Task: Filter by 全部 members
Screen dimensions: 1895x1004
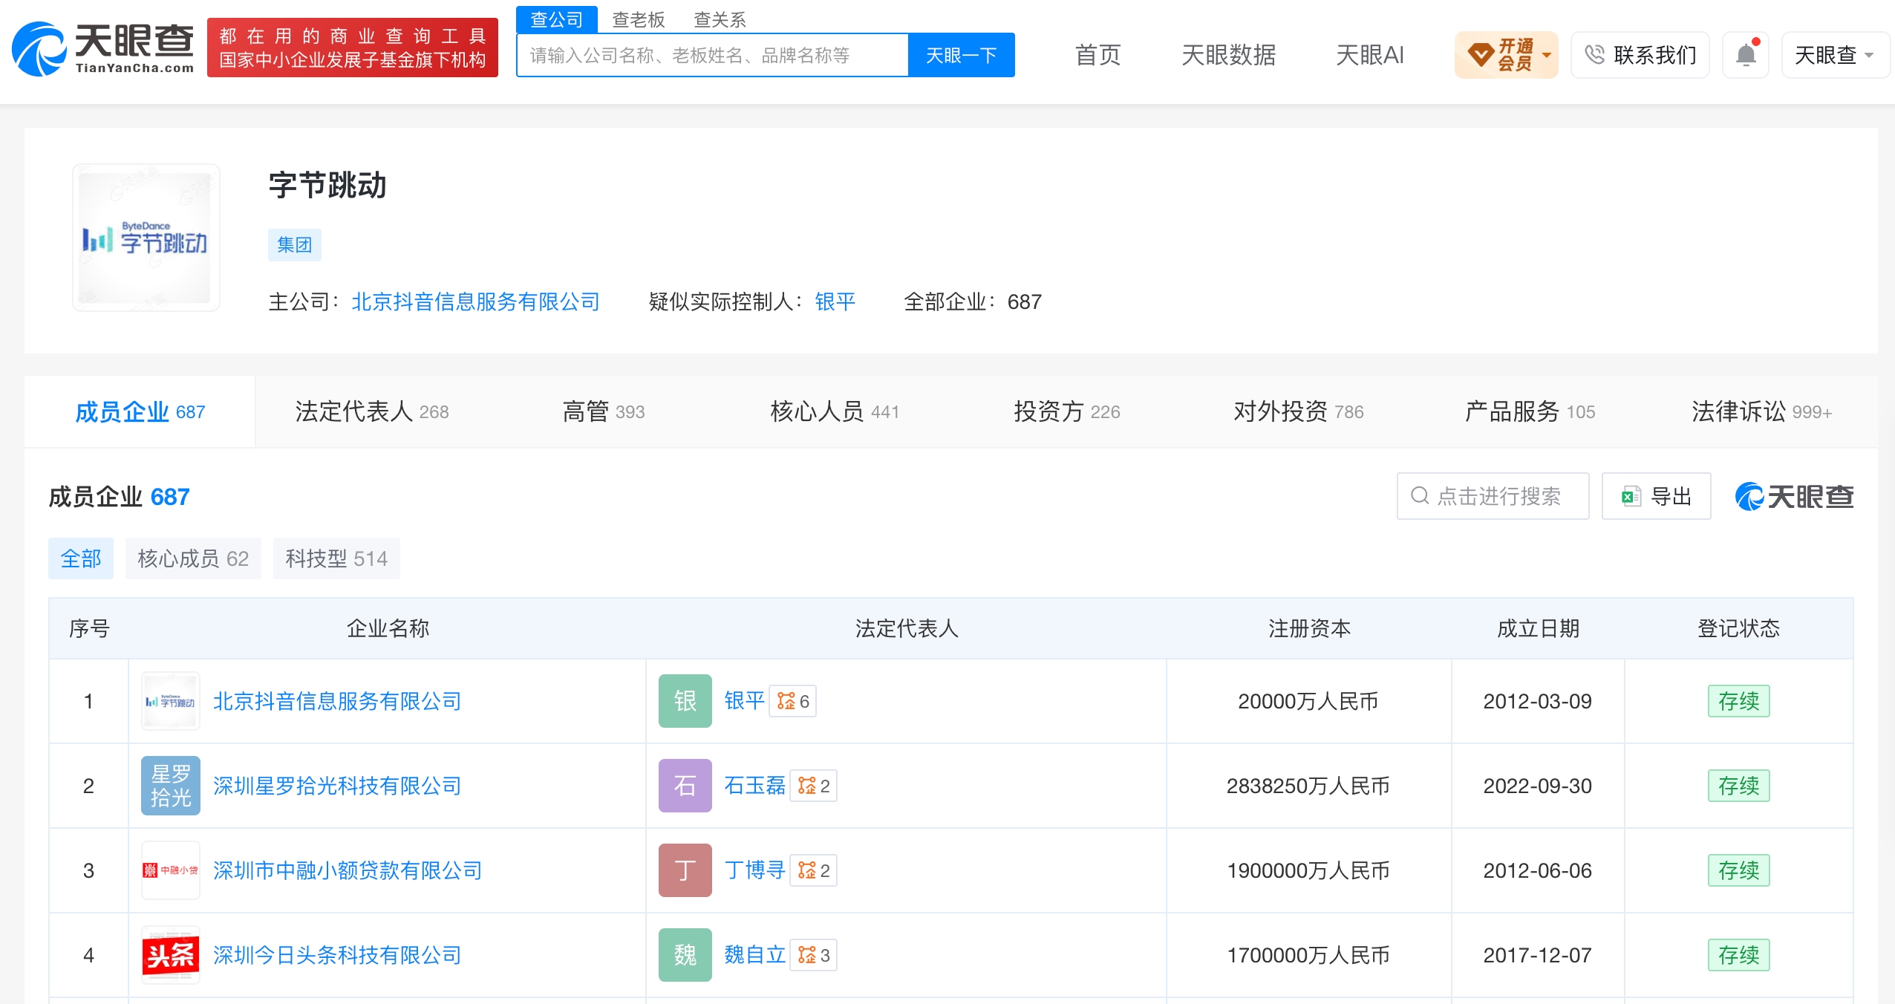Action: 80,558
